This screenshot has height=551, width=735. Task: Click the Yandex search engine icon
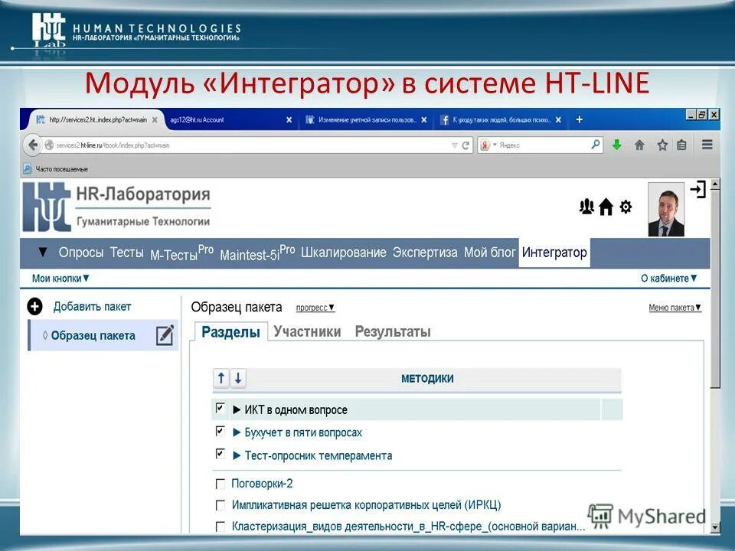click(485, 145)
